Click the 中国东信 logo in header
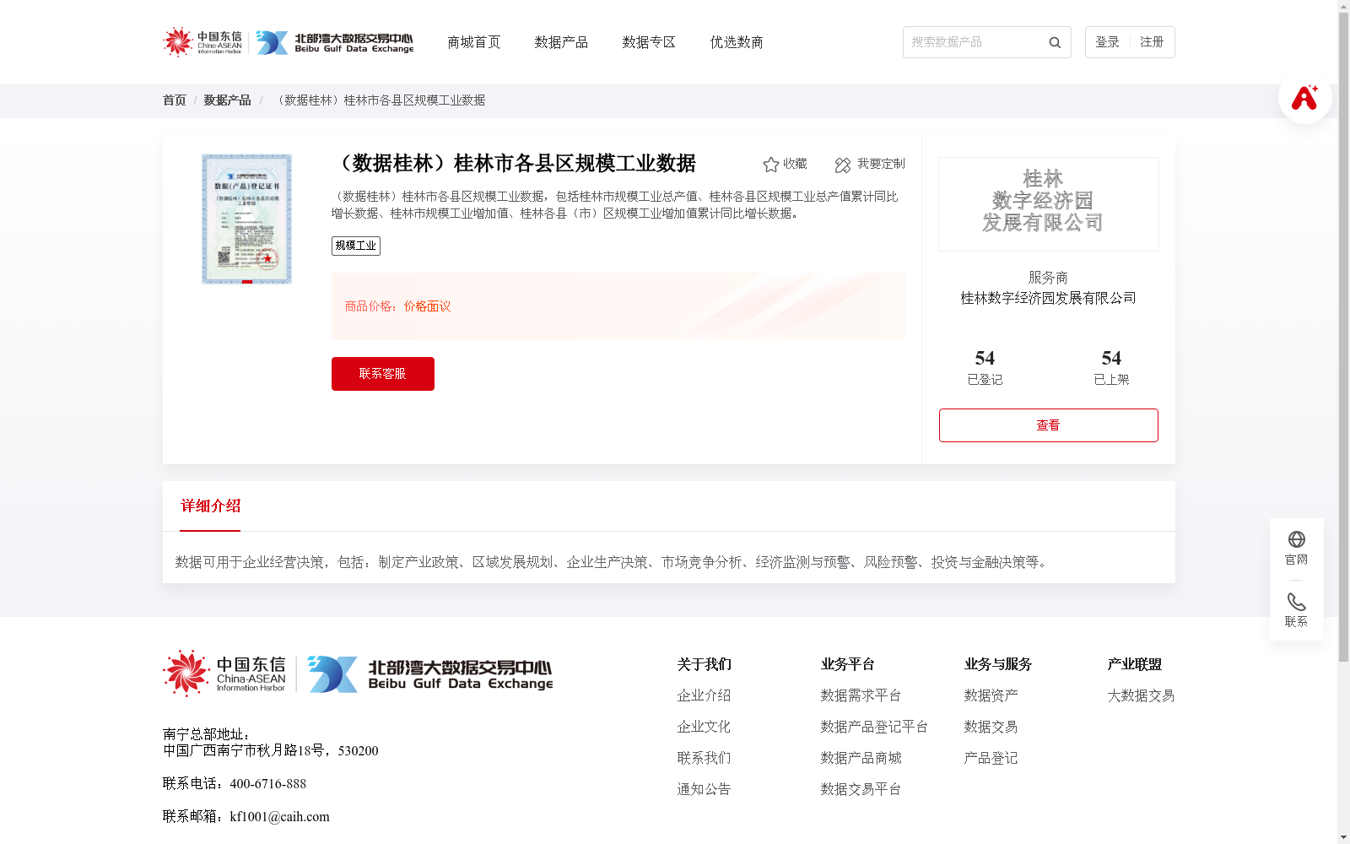 (x=202, y=41)
